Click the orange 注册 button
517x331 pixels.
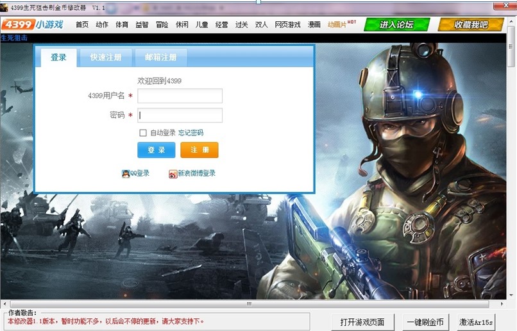tap(199, 150)
